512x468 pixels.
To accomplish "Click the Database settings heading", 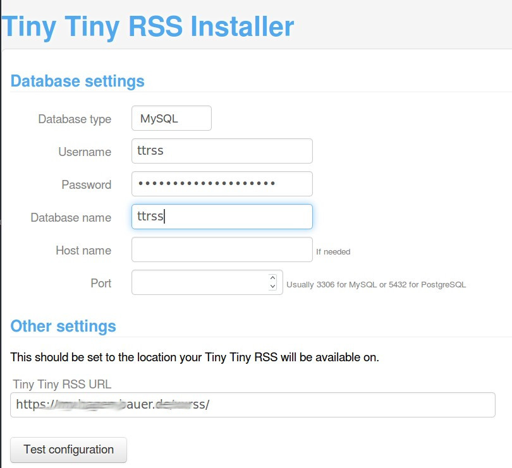I will [x=78, y=81].
